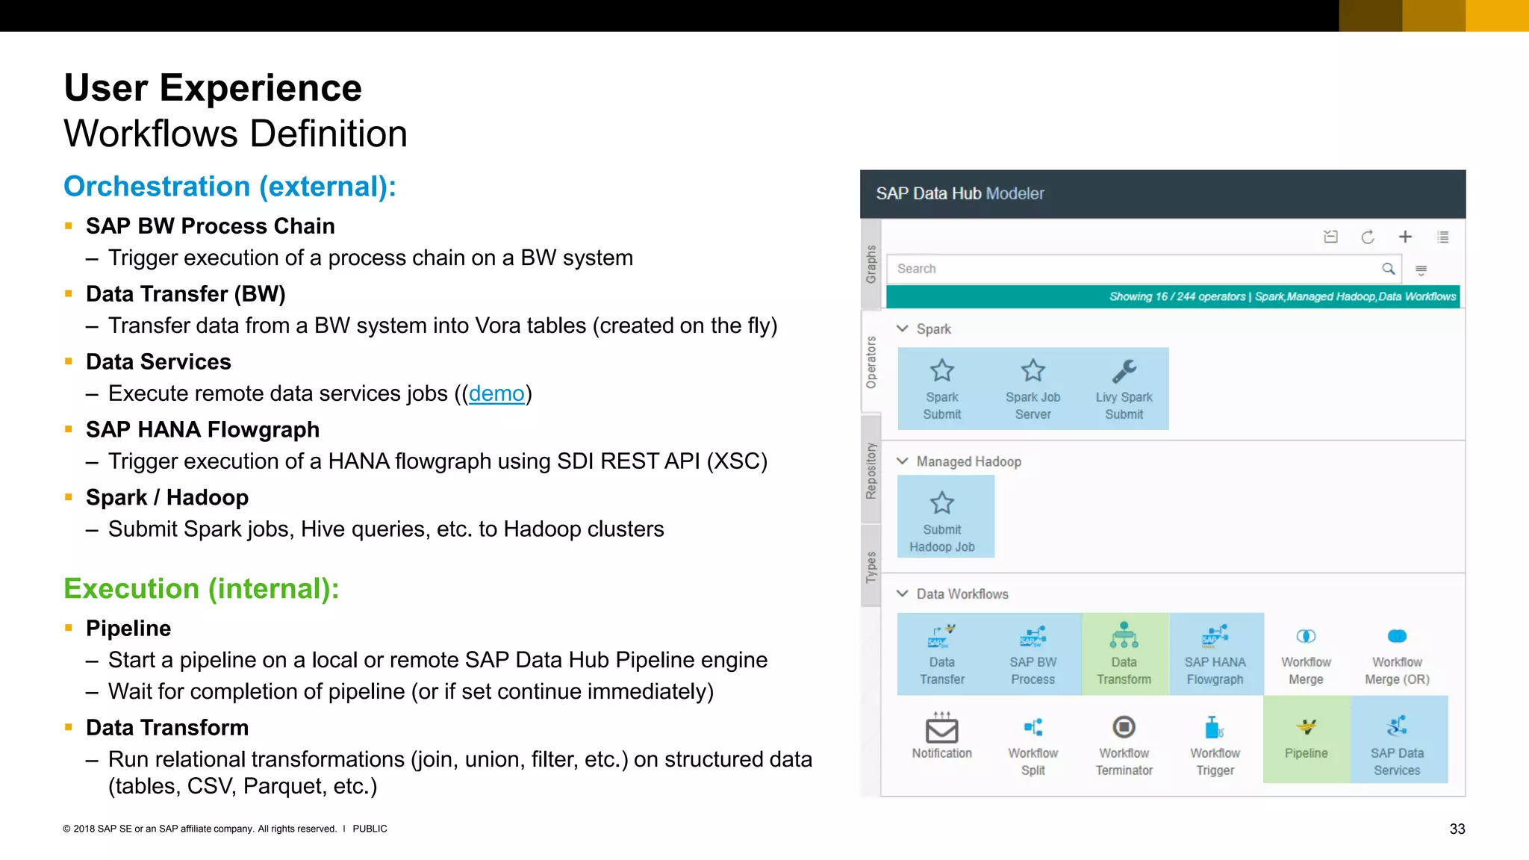Image resolution: width=1529 pixels, height=860 pixels.
Task: Click the 'SAP HANA Flowgraph' bullet heading
Action: (x=202, y=430)
